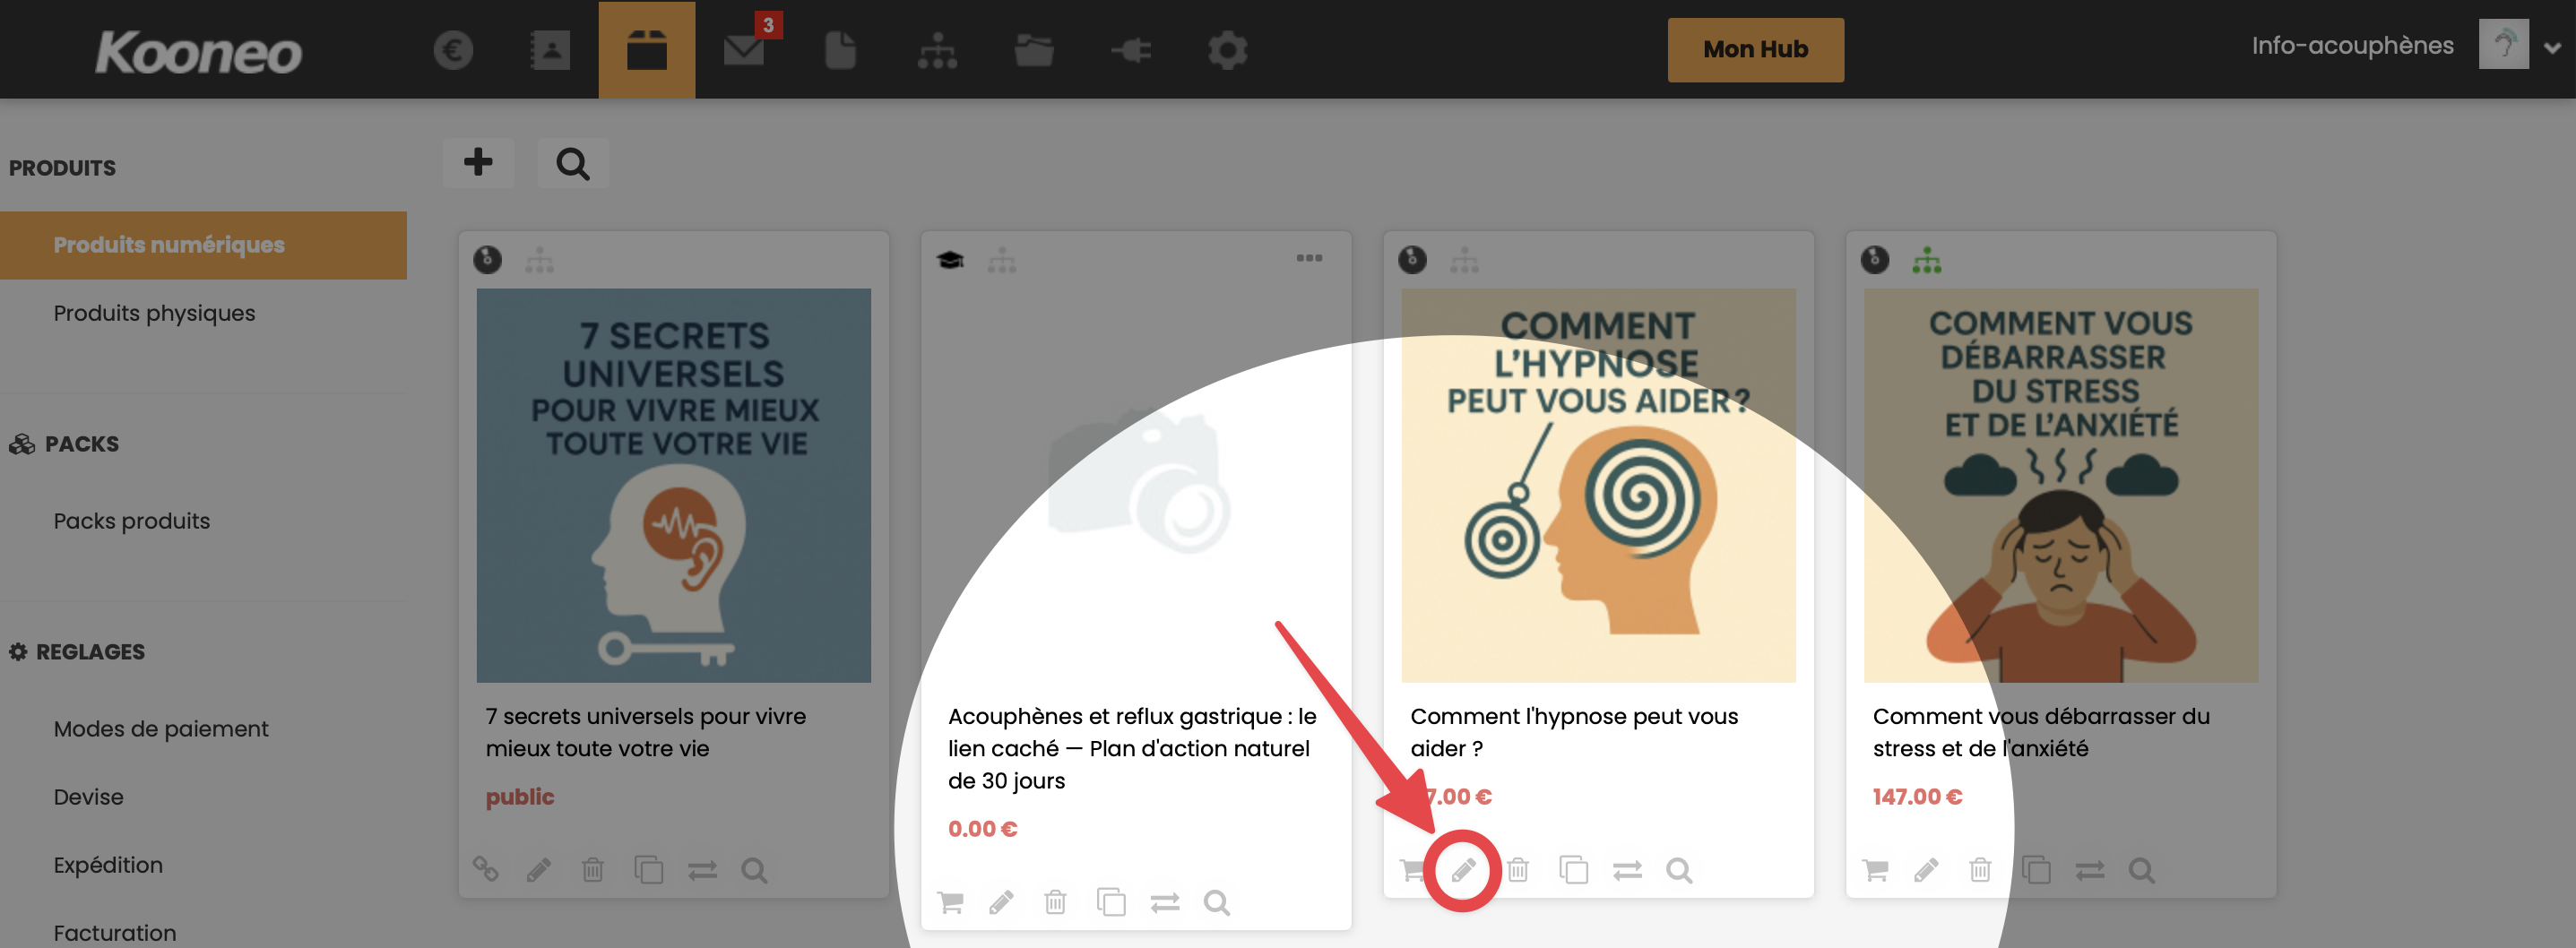Click the digital product icon on 7 secrets card

click(487, 260)
